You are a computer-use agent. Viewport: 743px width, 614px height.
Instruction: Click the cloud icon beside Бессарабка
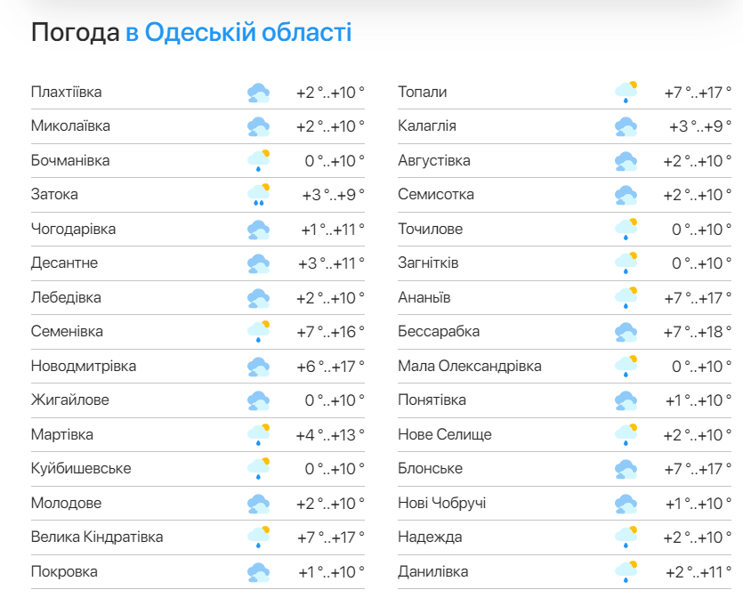click(x=626, y=332)
